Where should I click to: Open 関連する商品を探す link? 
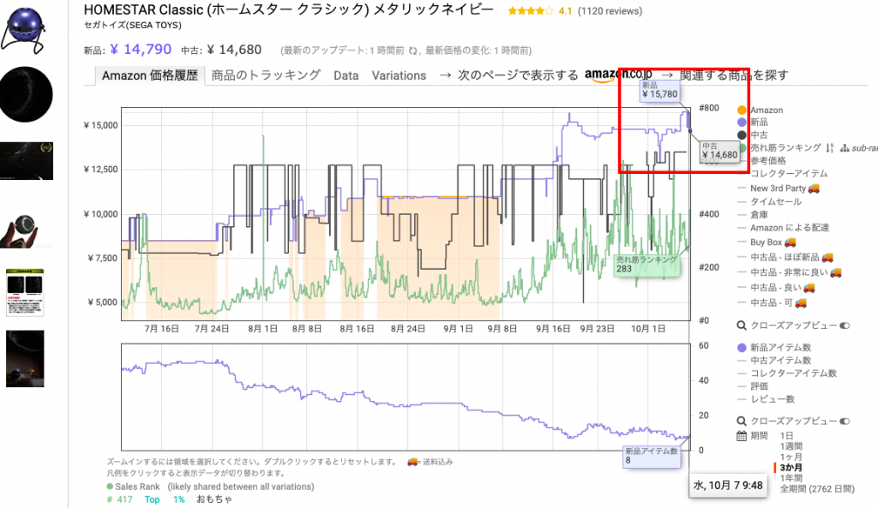(733, 75)
